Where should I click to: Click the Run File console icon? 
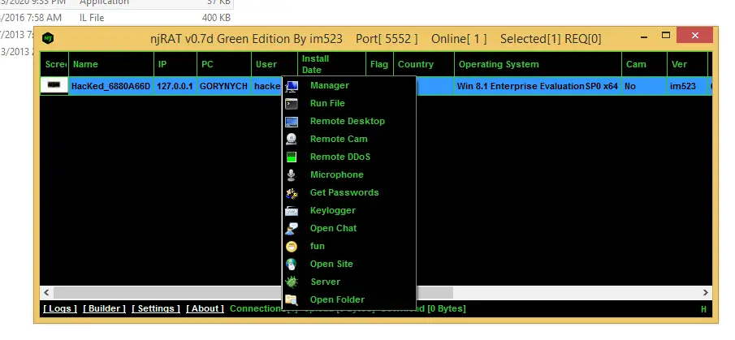click(x=292, y=104)
